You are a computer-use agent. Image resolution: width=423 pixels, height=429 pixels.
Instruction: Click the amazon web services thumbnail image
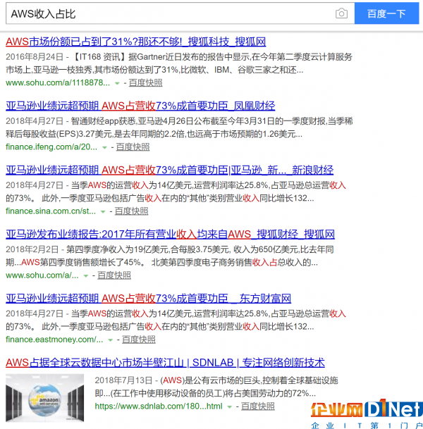pyautogui.click(x=45, y=398)
